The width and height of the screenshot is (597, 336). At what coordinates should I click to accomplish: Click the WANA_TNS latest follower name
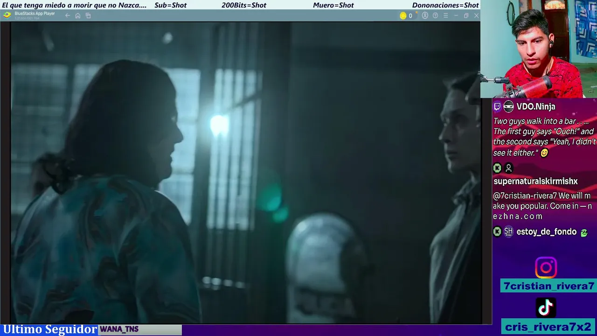click(119, 329)
